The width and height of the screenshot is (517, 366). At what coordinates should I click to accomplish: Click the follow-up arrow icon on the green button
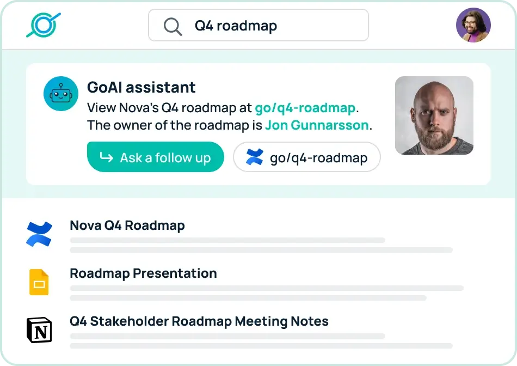point(106,157)
